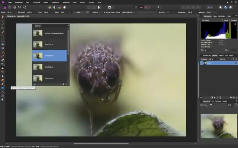Open the Härte hardness dropdown

pyautogui.click(x=70, y=12)
